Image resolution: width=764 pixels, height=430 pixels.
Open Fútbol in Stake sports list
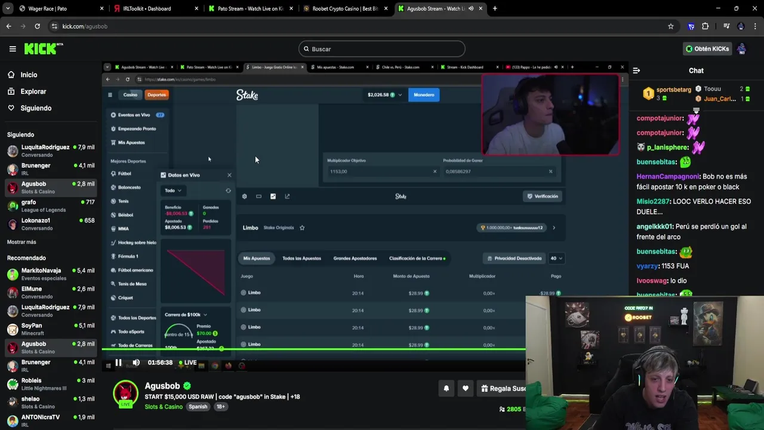coord(121,174)
